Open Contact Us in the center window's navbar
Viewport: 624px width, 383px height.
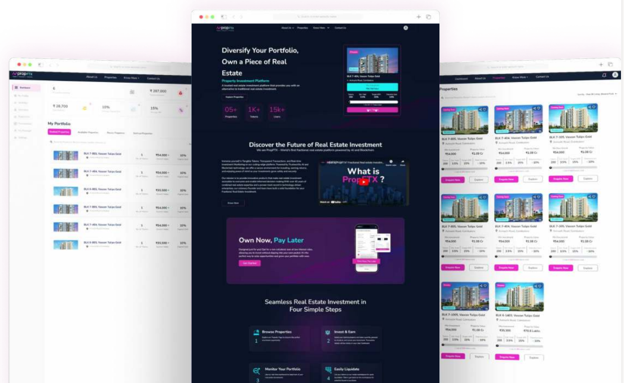[340, 28]
